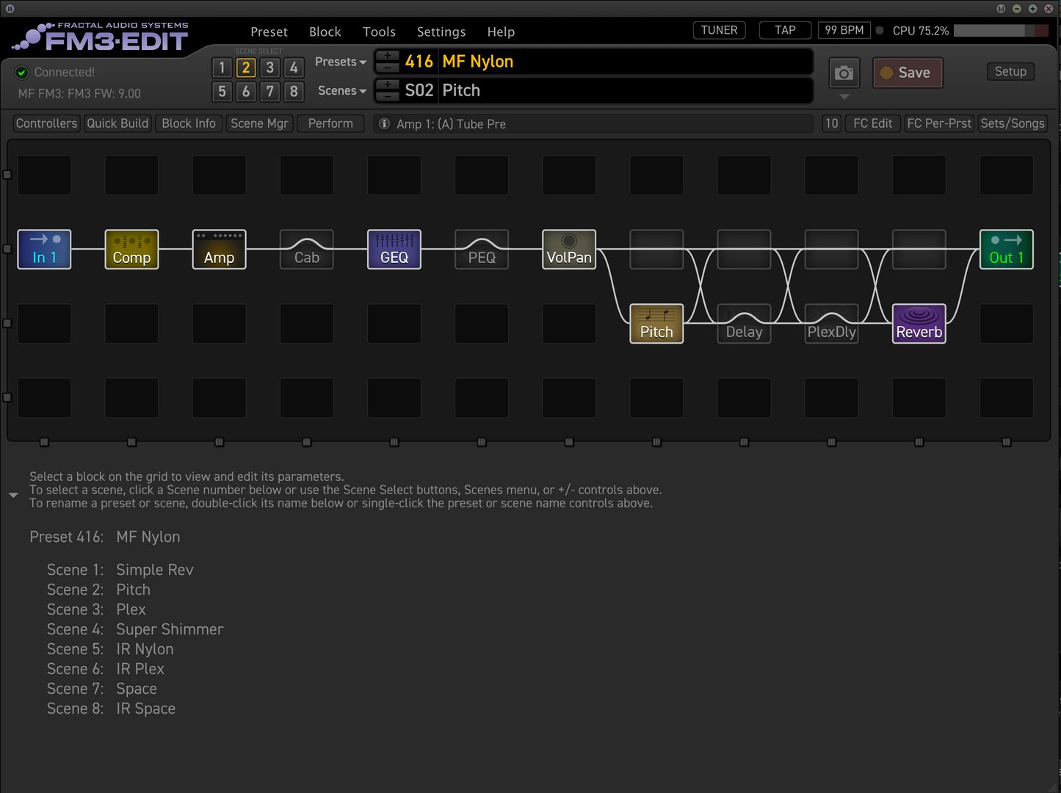The image size is (1061, 793).
Task: Select Scene 4: Super Shimmer in list
Action: [x=135, y=629]
